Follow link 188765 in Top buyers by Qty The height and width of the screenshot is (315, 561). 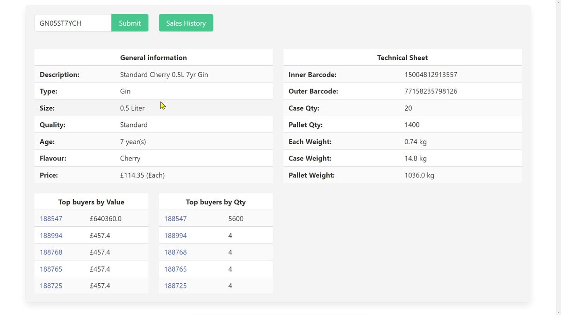point(175,269)
